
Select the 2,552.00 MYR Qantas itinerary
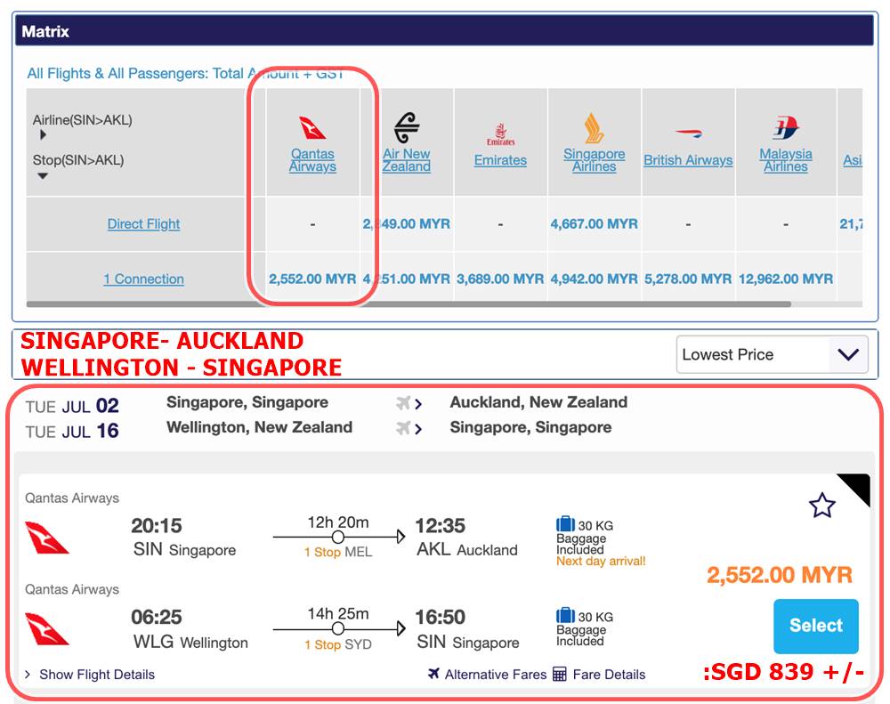(815, 626)
